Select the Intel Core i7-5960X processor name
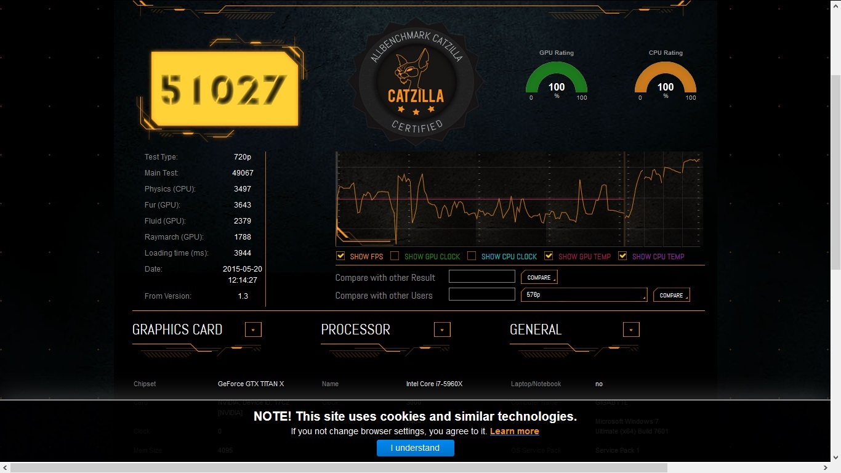This screenshot has width=841, height=473. point(434,384)
